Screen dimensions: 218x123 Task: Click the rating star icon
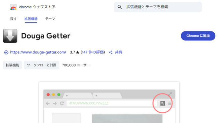coord(78,52)
